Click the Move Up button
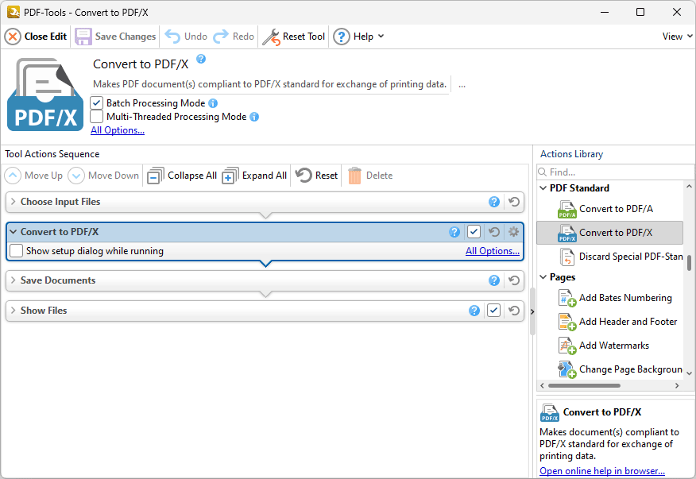The height and width of the screenshot is (479, 696). 33,176
